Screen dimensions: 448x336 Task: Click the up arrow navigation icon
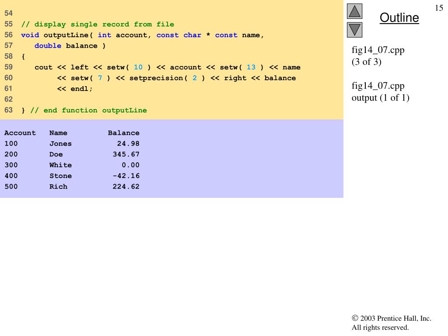point(355,11)
